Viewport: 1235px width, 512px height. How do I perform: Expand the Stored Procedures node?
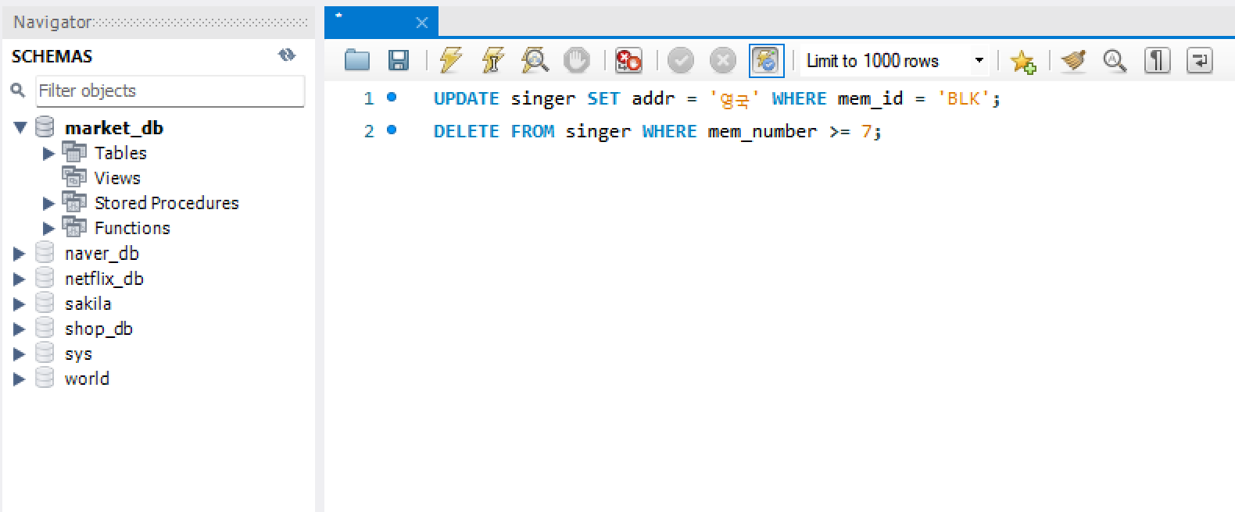[x=48, y=203]
